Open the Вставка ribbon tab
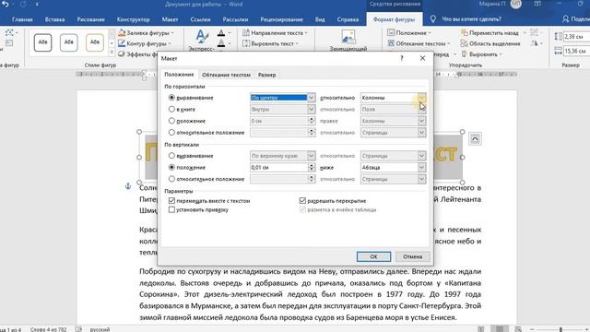The height and width of the screenshot is (332, 590). coord(54,19)
